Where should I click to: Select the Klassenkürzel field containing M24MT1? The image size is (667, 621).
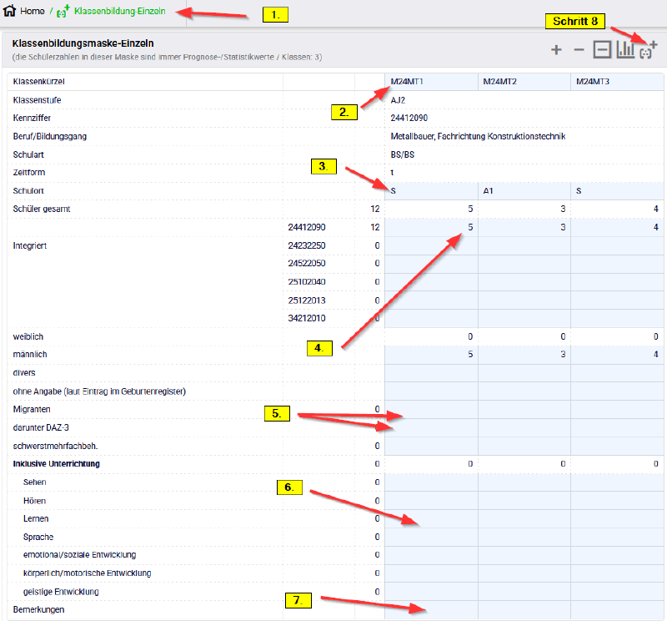(430, 82)
